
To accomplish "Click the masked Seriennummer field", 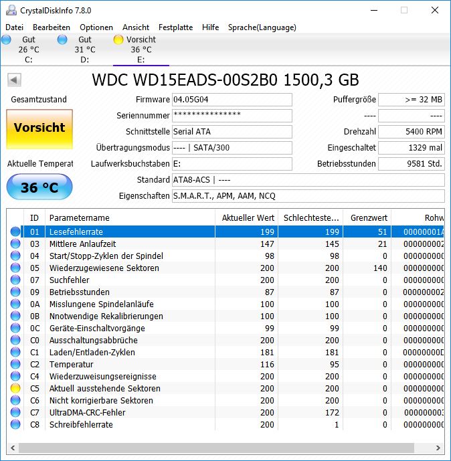I will click(232, 116).
